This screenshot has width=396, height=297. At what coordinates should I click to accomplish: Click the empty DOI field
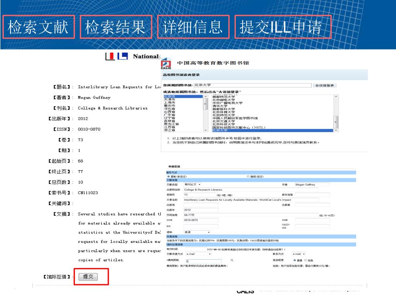click(x=201, y=226)
